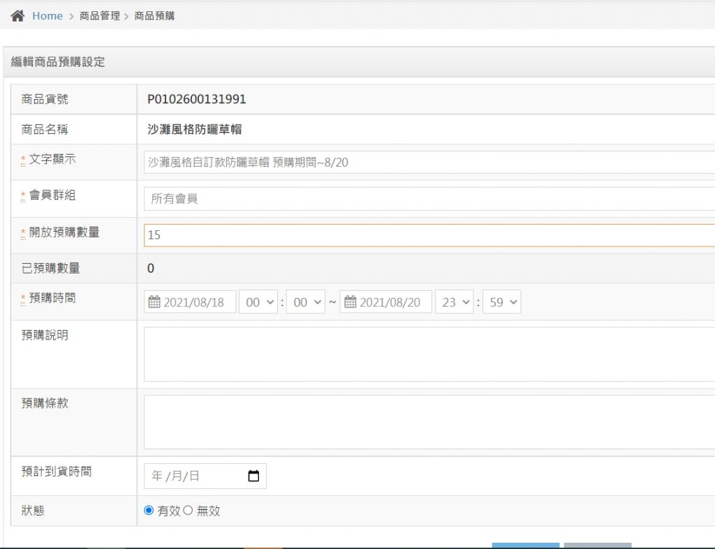Go to the Home breadcrumb link
The height and width of the screenshot is (549, 715).
47,15
